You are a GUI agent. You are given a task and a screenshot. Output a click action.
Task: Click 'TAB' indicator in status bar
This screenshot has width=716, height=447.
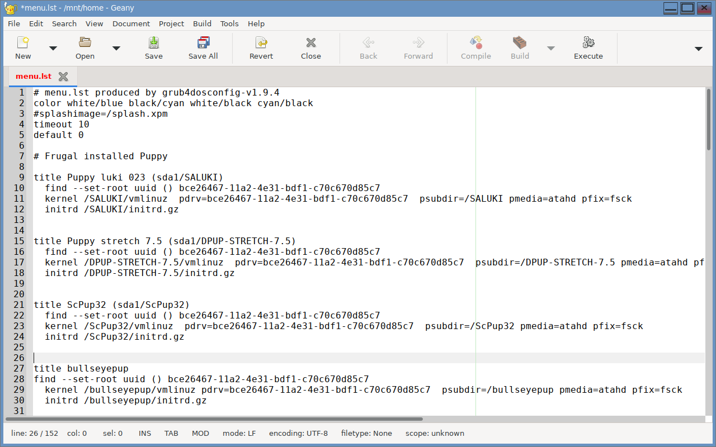click(x=171, y=433)
